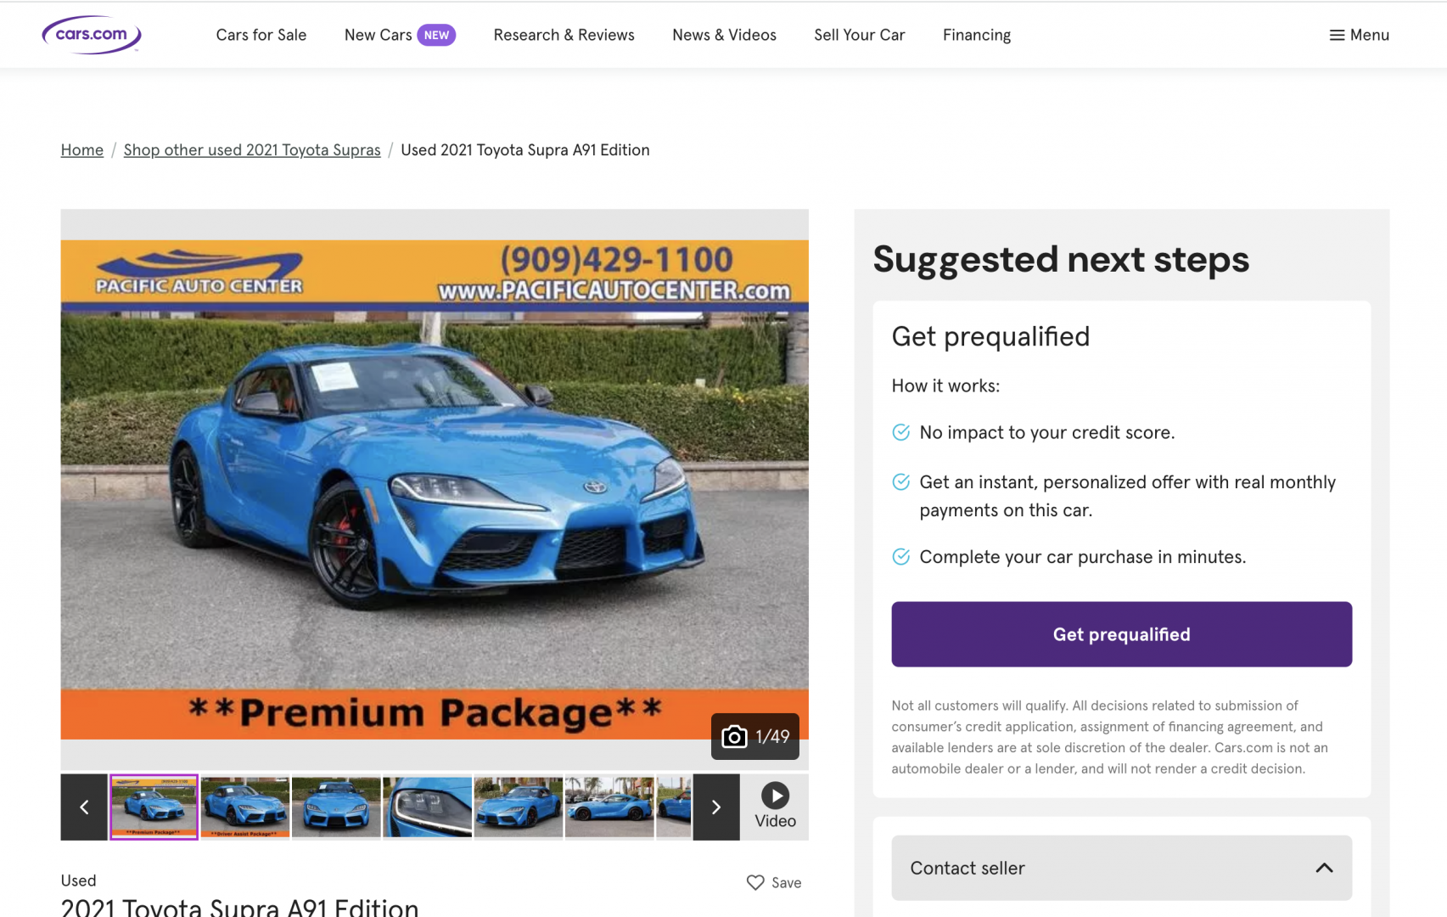Open Sell Your Car page
Viewport: 1447px width, 917px height.
click(x=860, y=35)
